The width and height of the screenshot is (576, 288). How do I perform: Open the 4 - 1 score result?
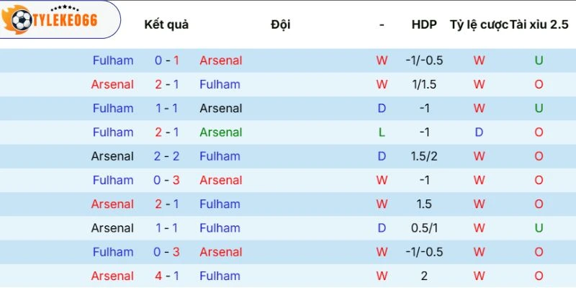coord(166,276)
